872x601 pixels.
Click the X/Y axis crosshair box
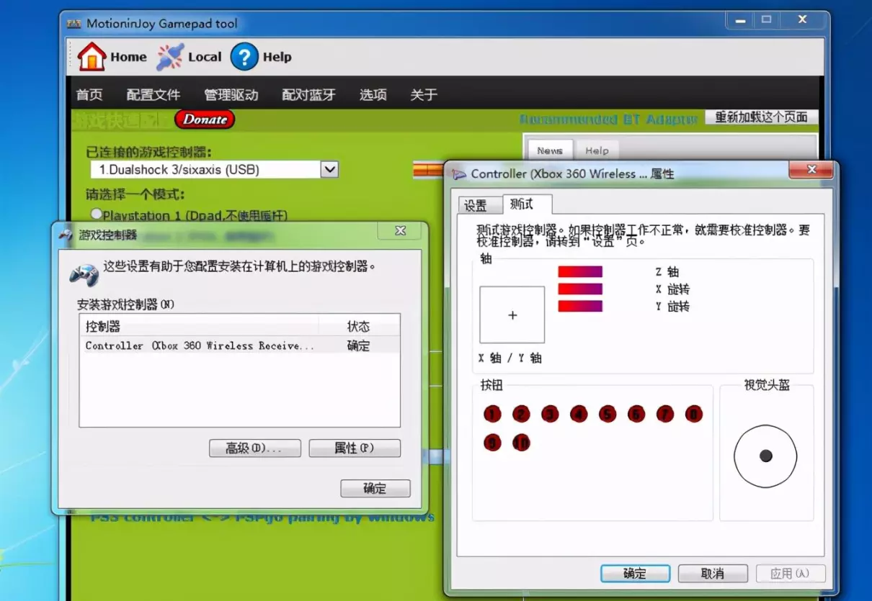click(x=512, y=315)
